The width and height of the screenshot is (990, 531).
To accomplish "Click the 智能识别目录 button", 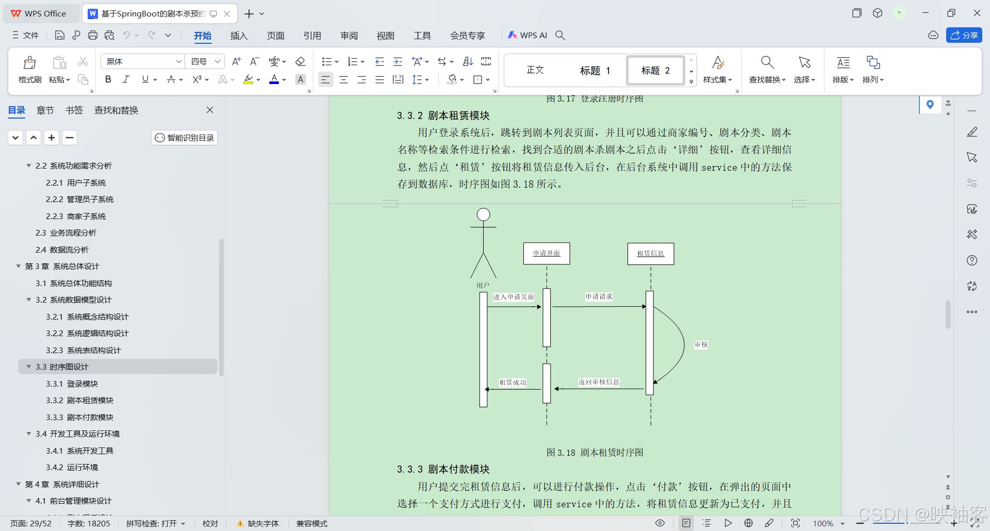I will pos(184,138).
